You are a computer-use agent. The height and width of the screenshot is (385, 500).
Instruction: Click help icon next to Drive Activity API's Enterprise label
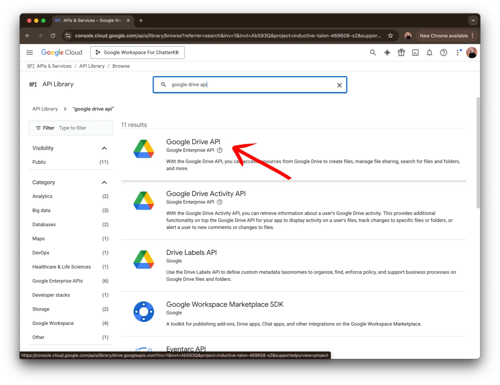[220, 202]
